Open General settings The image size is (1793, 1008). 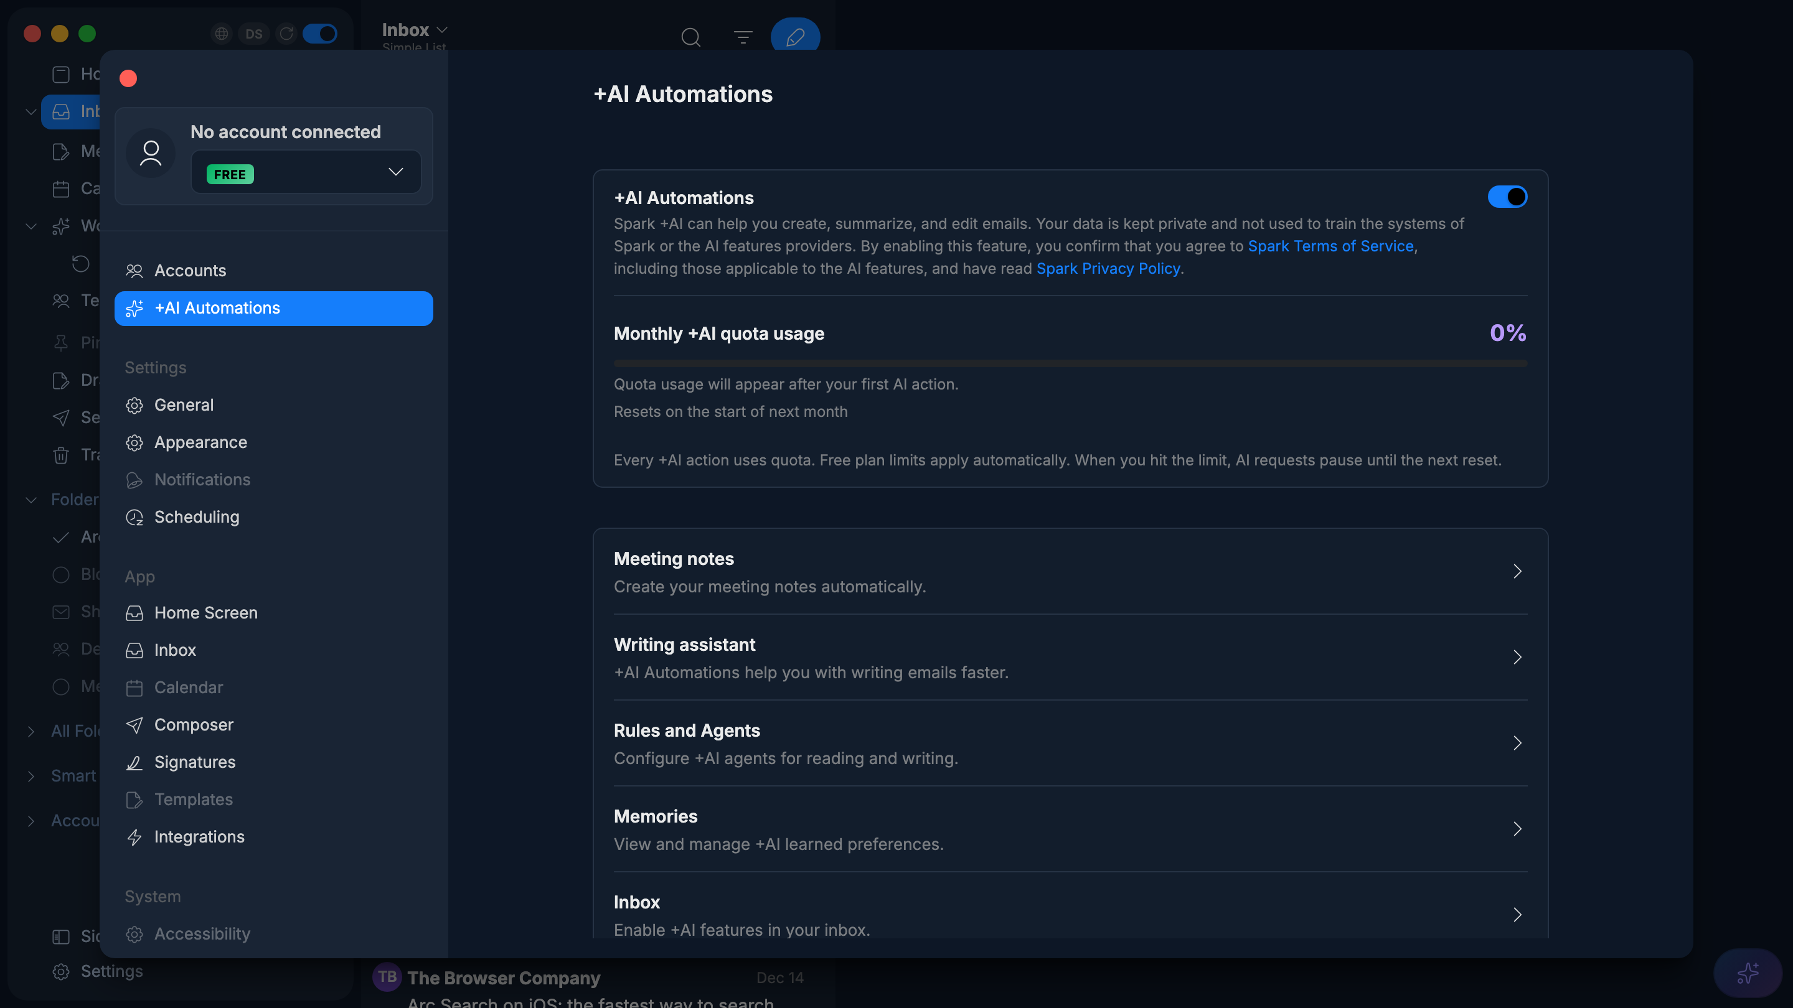coord(273,405)
